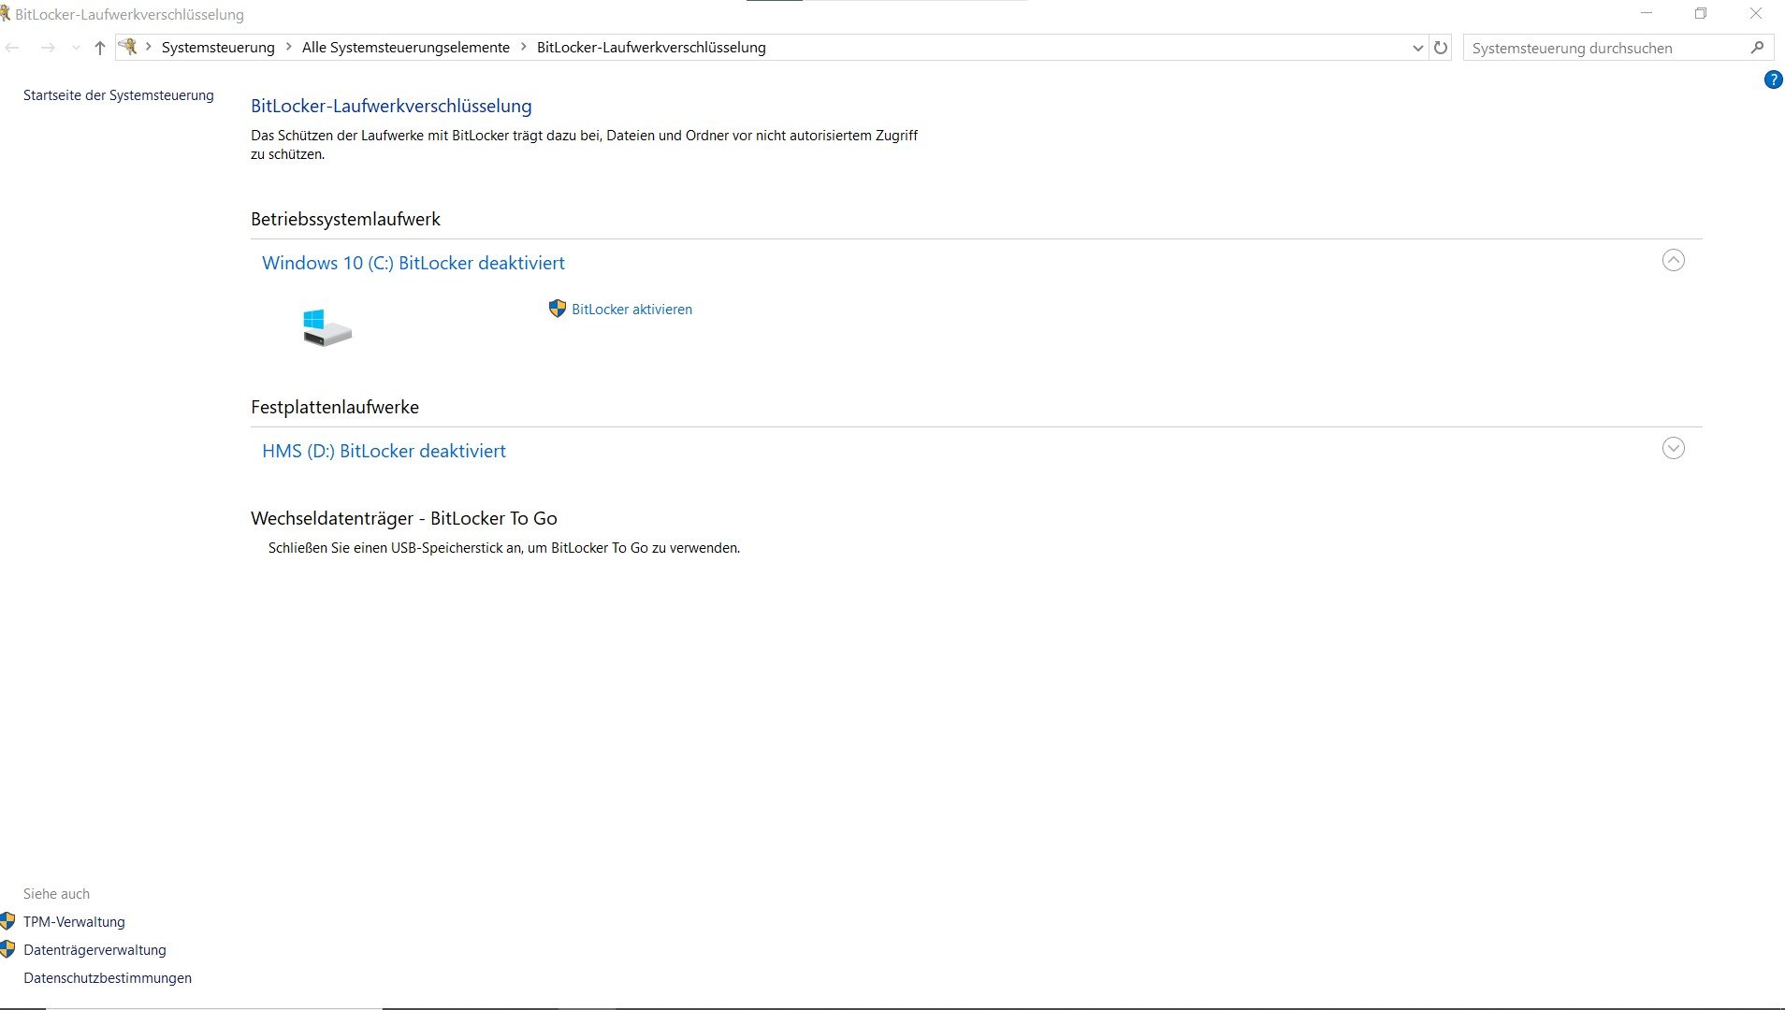Click HMS (D:) BitLocker deaktiviert link

[x=384, y=451]
